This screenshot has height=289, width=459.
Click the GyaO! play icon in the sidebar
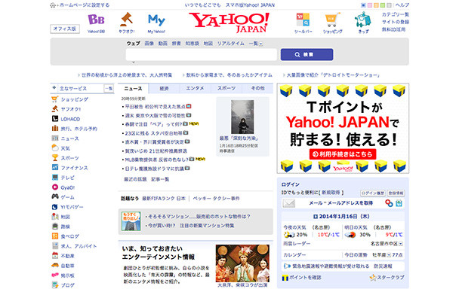tap(55, 187)
